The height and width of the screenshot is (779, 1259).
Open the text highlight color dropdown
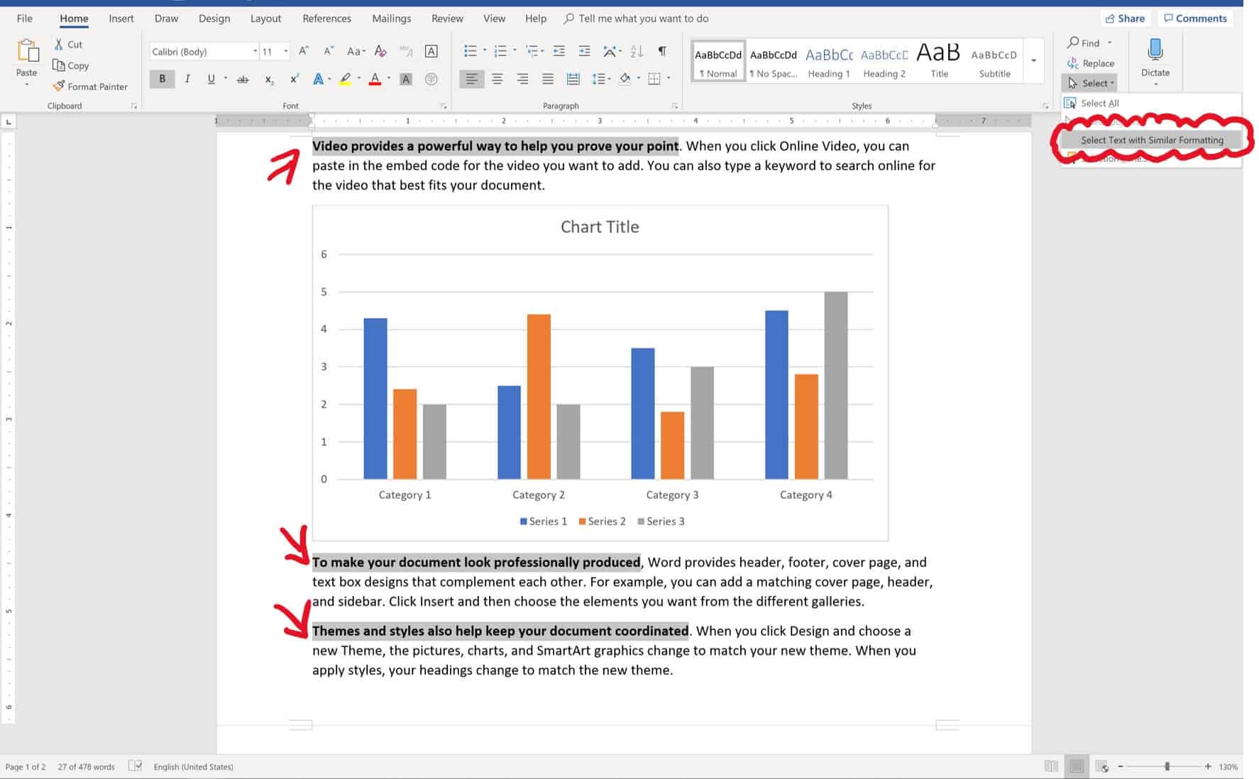pyautogui.click(x=358, y=79)
